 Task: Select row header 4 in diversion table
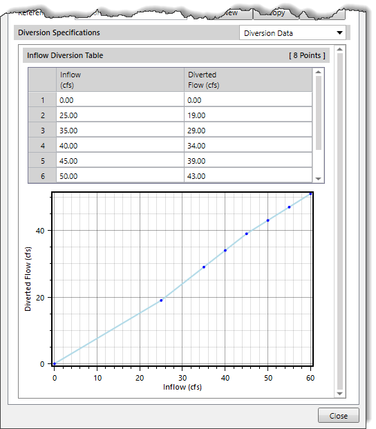pyautogui.click(x=42, y=146)
